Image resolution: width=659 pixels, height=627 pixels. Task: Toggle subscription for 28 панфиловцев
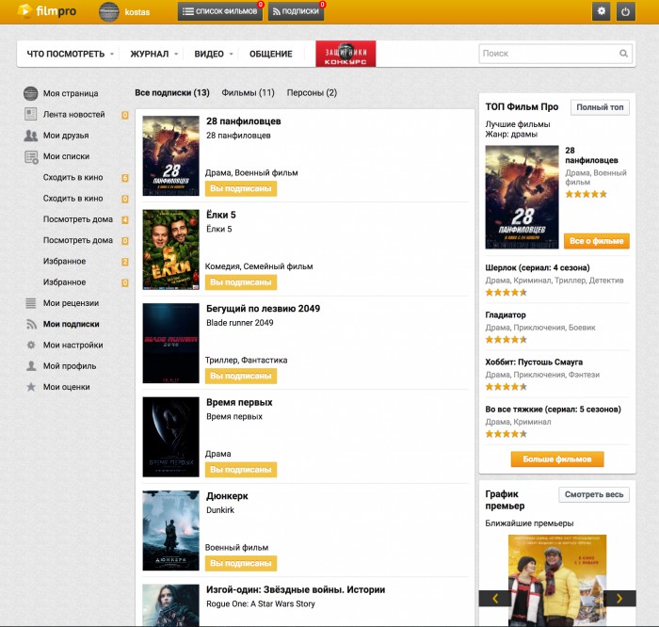click(x=241, y=188)
